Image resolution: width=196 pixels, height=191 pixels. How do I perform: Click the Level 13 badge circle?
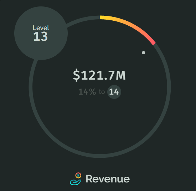(x=41, y=33)
